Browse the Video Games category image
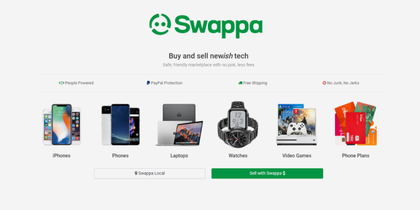420x210 pixels. tap(297, 124)
